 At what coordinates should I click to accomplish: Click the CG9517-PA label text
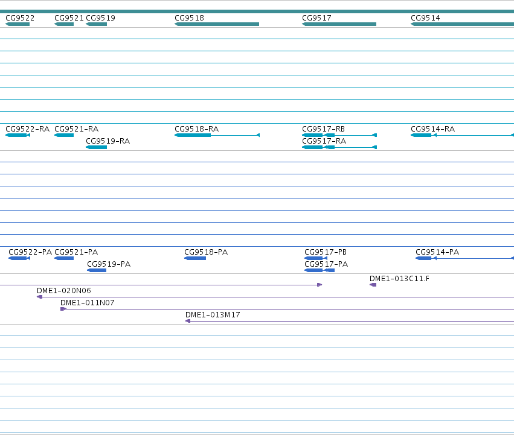(x=326, y=264)
